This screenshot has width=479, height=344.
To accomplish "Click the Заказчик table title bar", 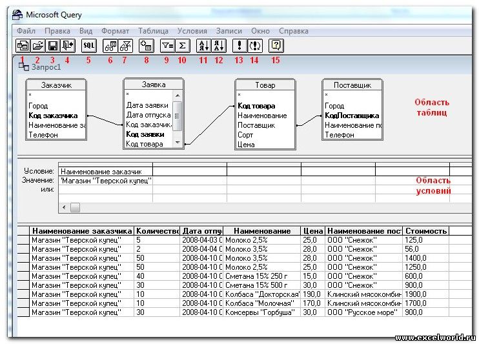I will click(56, 85).
